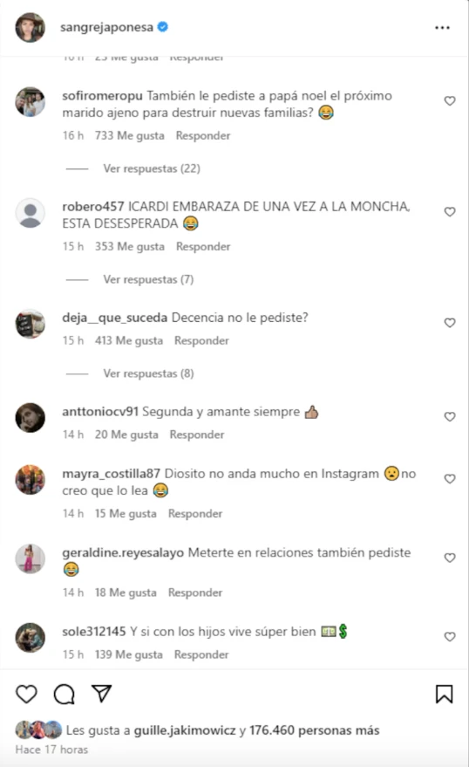The image size is (469, 767).
Task: Like robero457's comment heart
Action: click(450, 212)
